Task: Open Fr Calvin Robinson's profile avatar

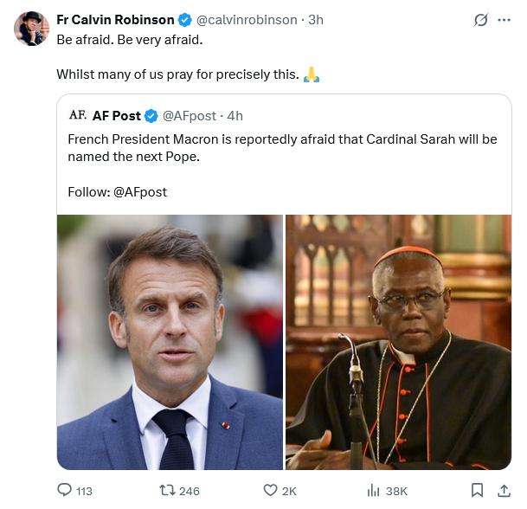Action: point(30,29)
